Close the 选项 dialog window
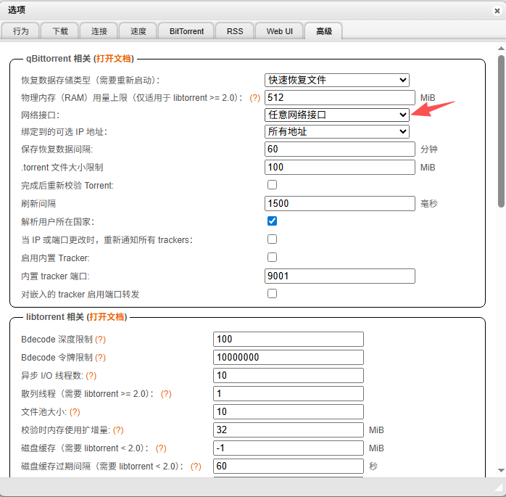This screenshot has height=497, width=506. (x=496, y=10)
